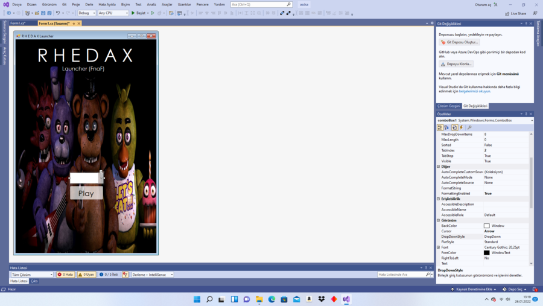
Task: Click the Sorted property value False
Action: pos(488,145)
